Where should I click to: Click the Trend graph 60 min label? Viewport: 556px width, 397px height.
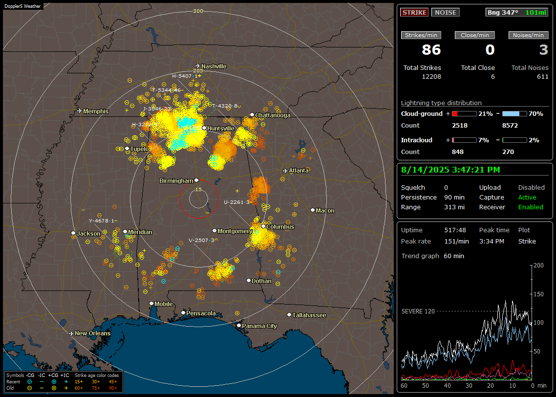432,256
